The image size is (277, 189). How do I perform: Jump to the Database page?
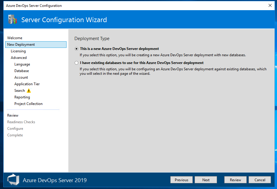click(22, 71)
